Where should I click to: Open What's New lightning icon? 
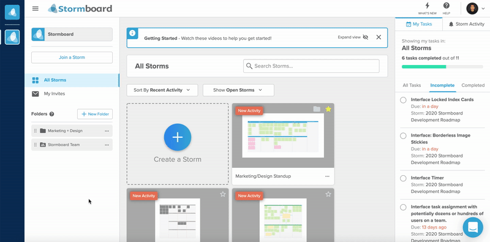pos(427,6)
